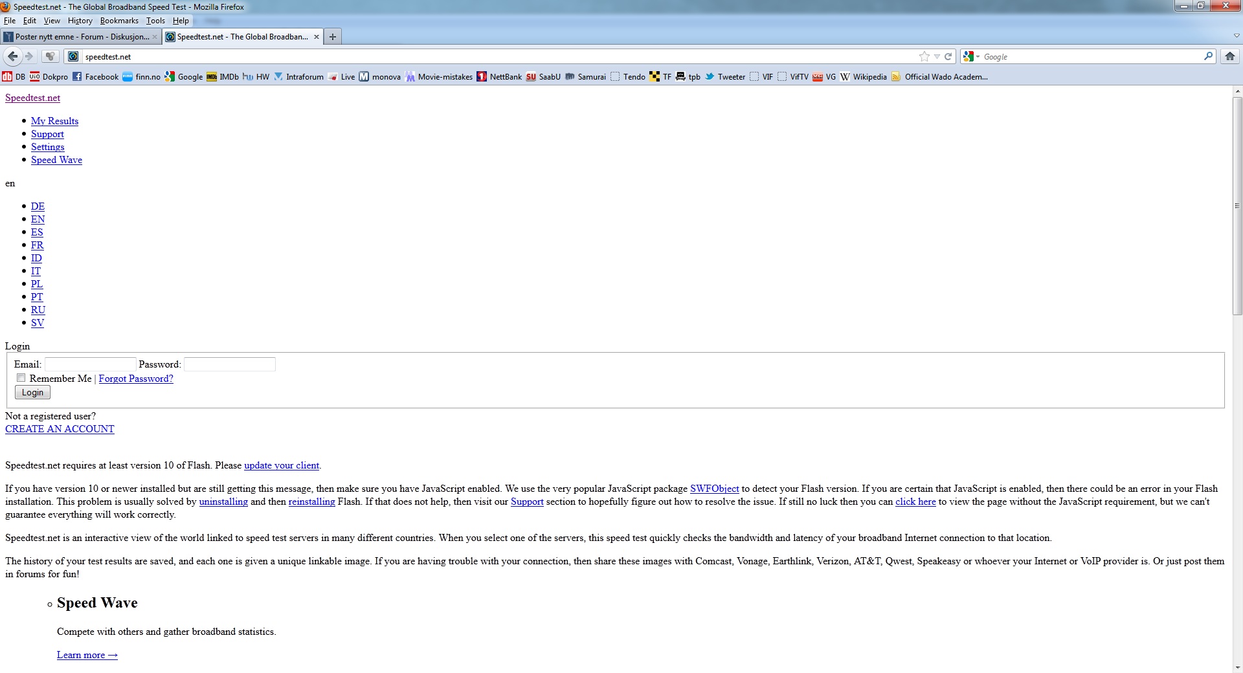Click the update your client link
This screenshot has height=673, width=1243.
coord(282,465)
